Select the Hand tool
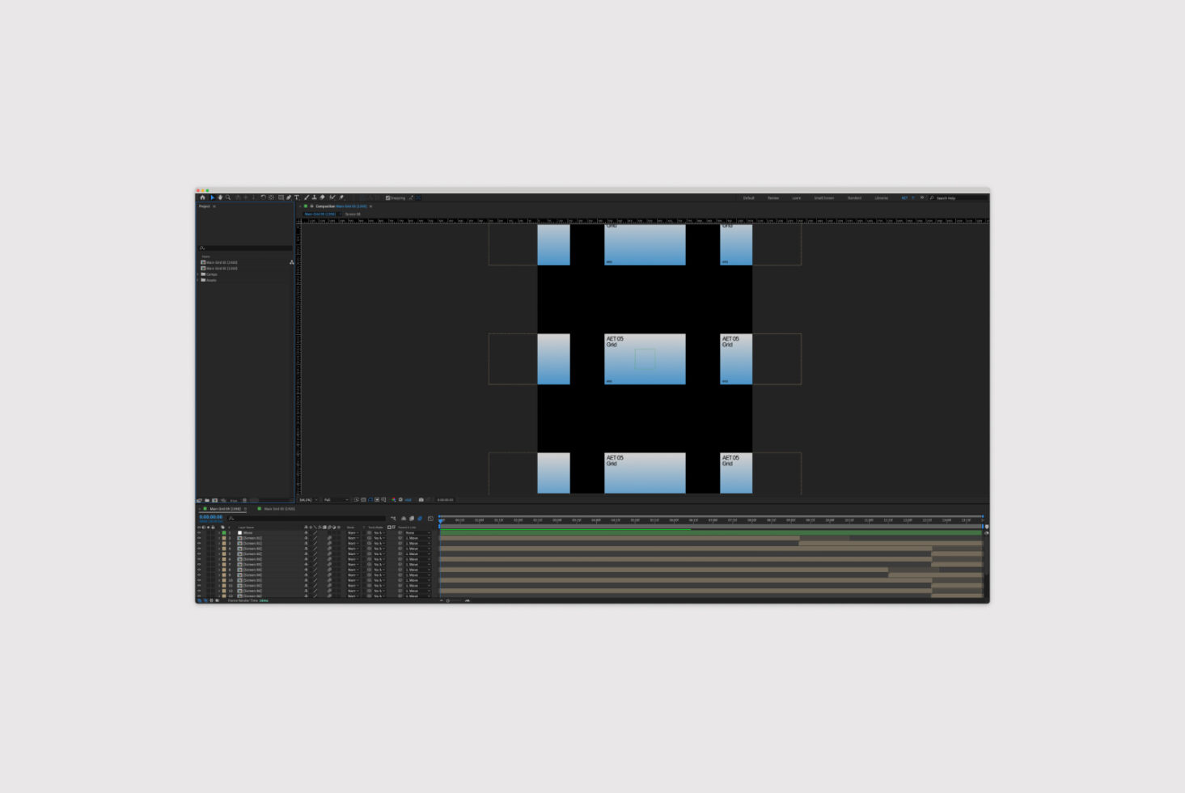 point(220,197)
